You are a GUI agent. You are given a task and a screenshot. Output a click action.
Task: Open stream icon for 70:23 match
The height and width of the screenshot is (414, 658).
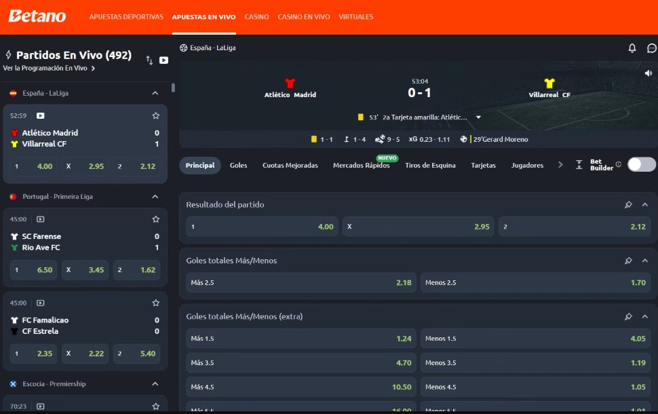coord(40,406)
